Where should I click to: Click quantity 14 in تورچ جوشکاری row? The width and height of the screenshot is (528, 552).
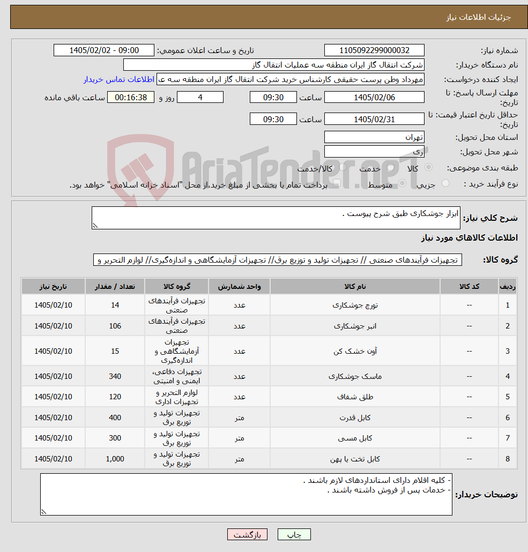115,305
